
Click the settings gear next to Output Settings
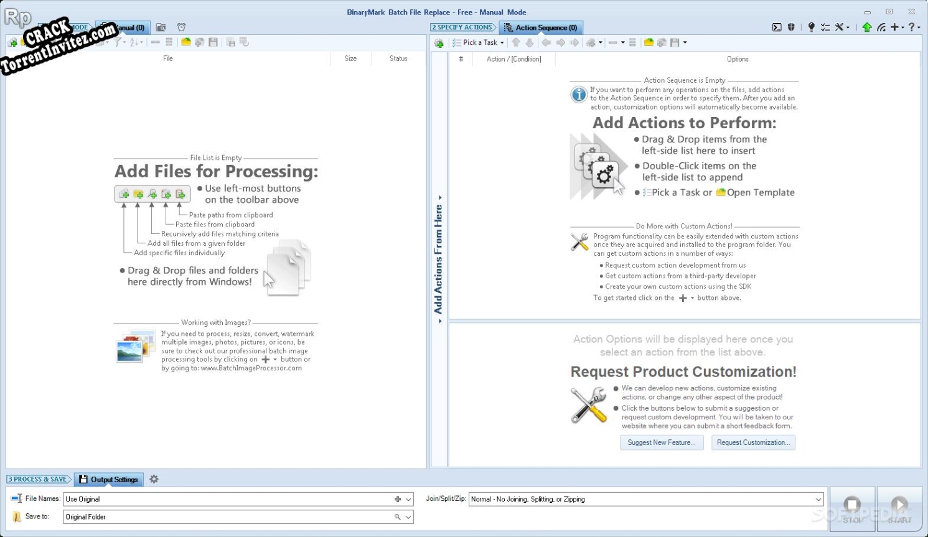[x=154, y=479]
